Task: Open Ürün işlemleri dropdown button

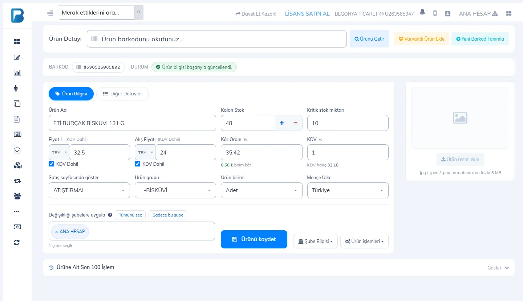Action: point(364,241)
